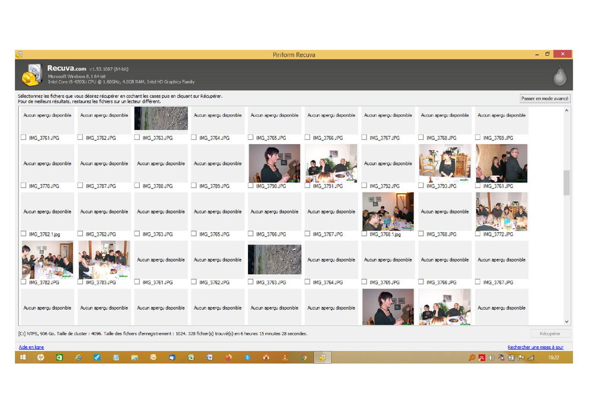Open VLC media player from the taskbar
Viewport: 593px width, 419px height.
click(285, 357)
